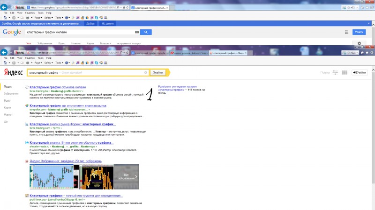This screenshot has width=375, height=210.
Task: Switch to Ask.com Search tab
Action: [x=189, y=53]
